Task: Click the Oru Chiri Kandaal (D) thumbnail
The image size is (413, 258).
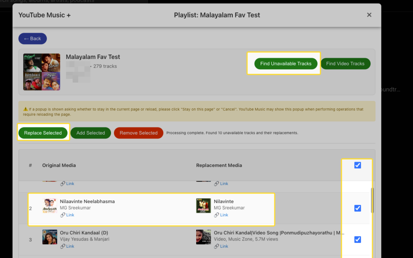Action: coord(50,237)
